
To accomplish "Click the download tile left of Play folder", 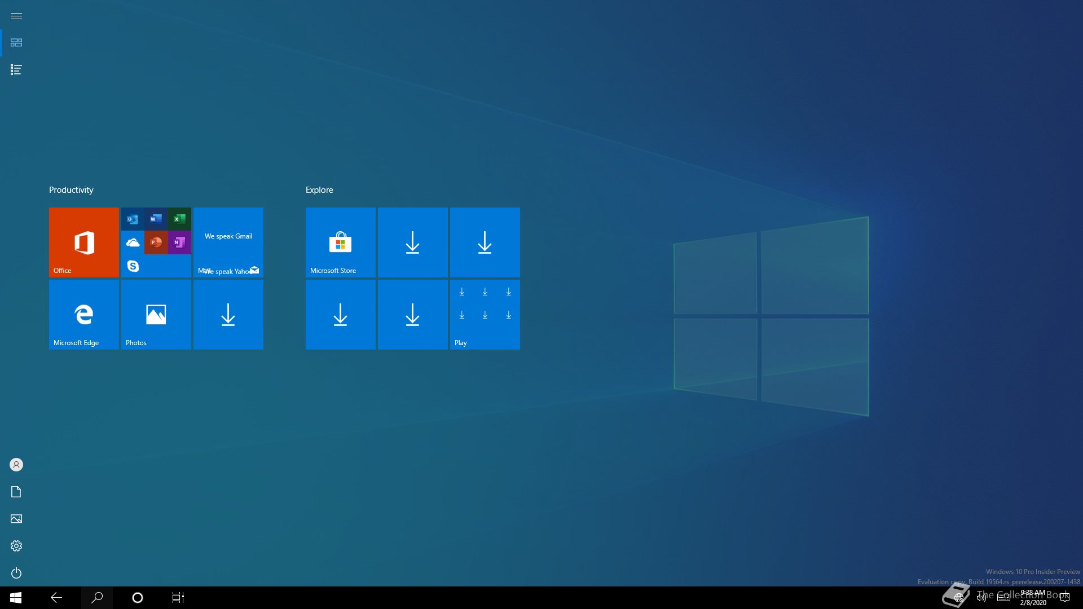I will (413, 315).
